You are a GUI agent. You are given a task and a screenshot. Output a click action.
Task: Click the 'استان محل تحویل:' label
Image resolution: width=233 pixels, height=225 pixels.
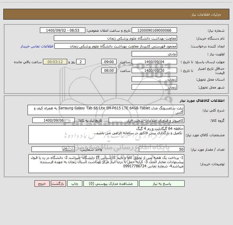pyautogui.click(x=210, y=79)
